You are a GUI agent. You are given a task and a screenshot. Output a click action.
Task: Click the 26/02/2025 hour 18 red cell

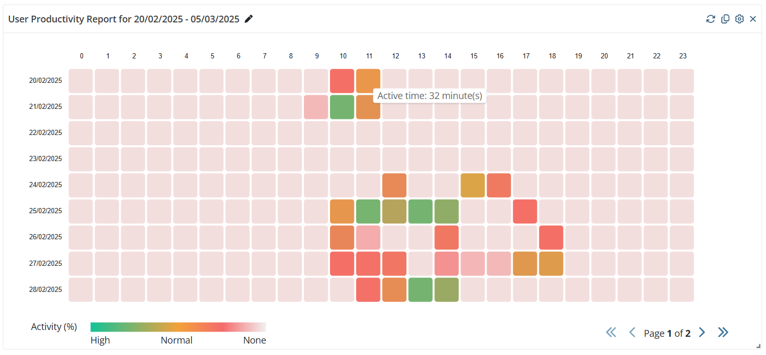pos(551,237)
